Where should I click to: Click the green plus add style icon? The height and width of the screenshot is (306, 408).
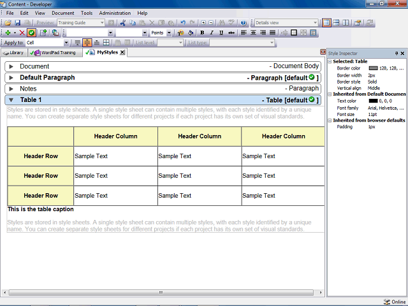tap(8, 33)
